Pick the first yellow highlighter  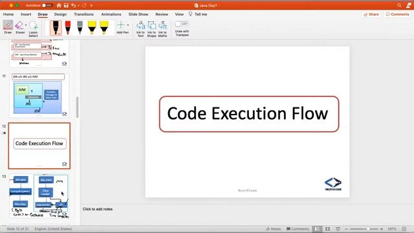pyautogui.click(x=92, y=28)
